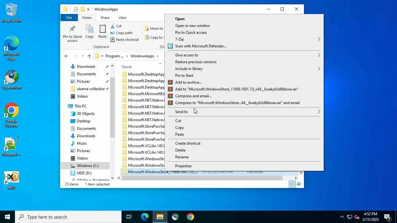Show hidden system tray icons

(x=342, y=217)
